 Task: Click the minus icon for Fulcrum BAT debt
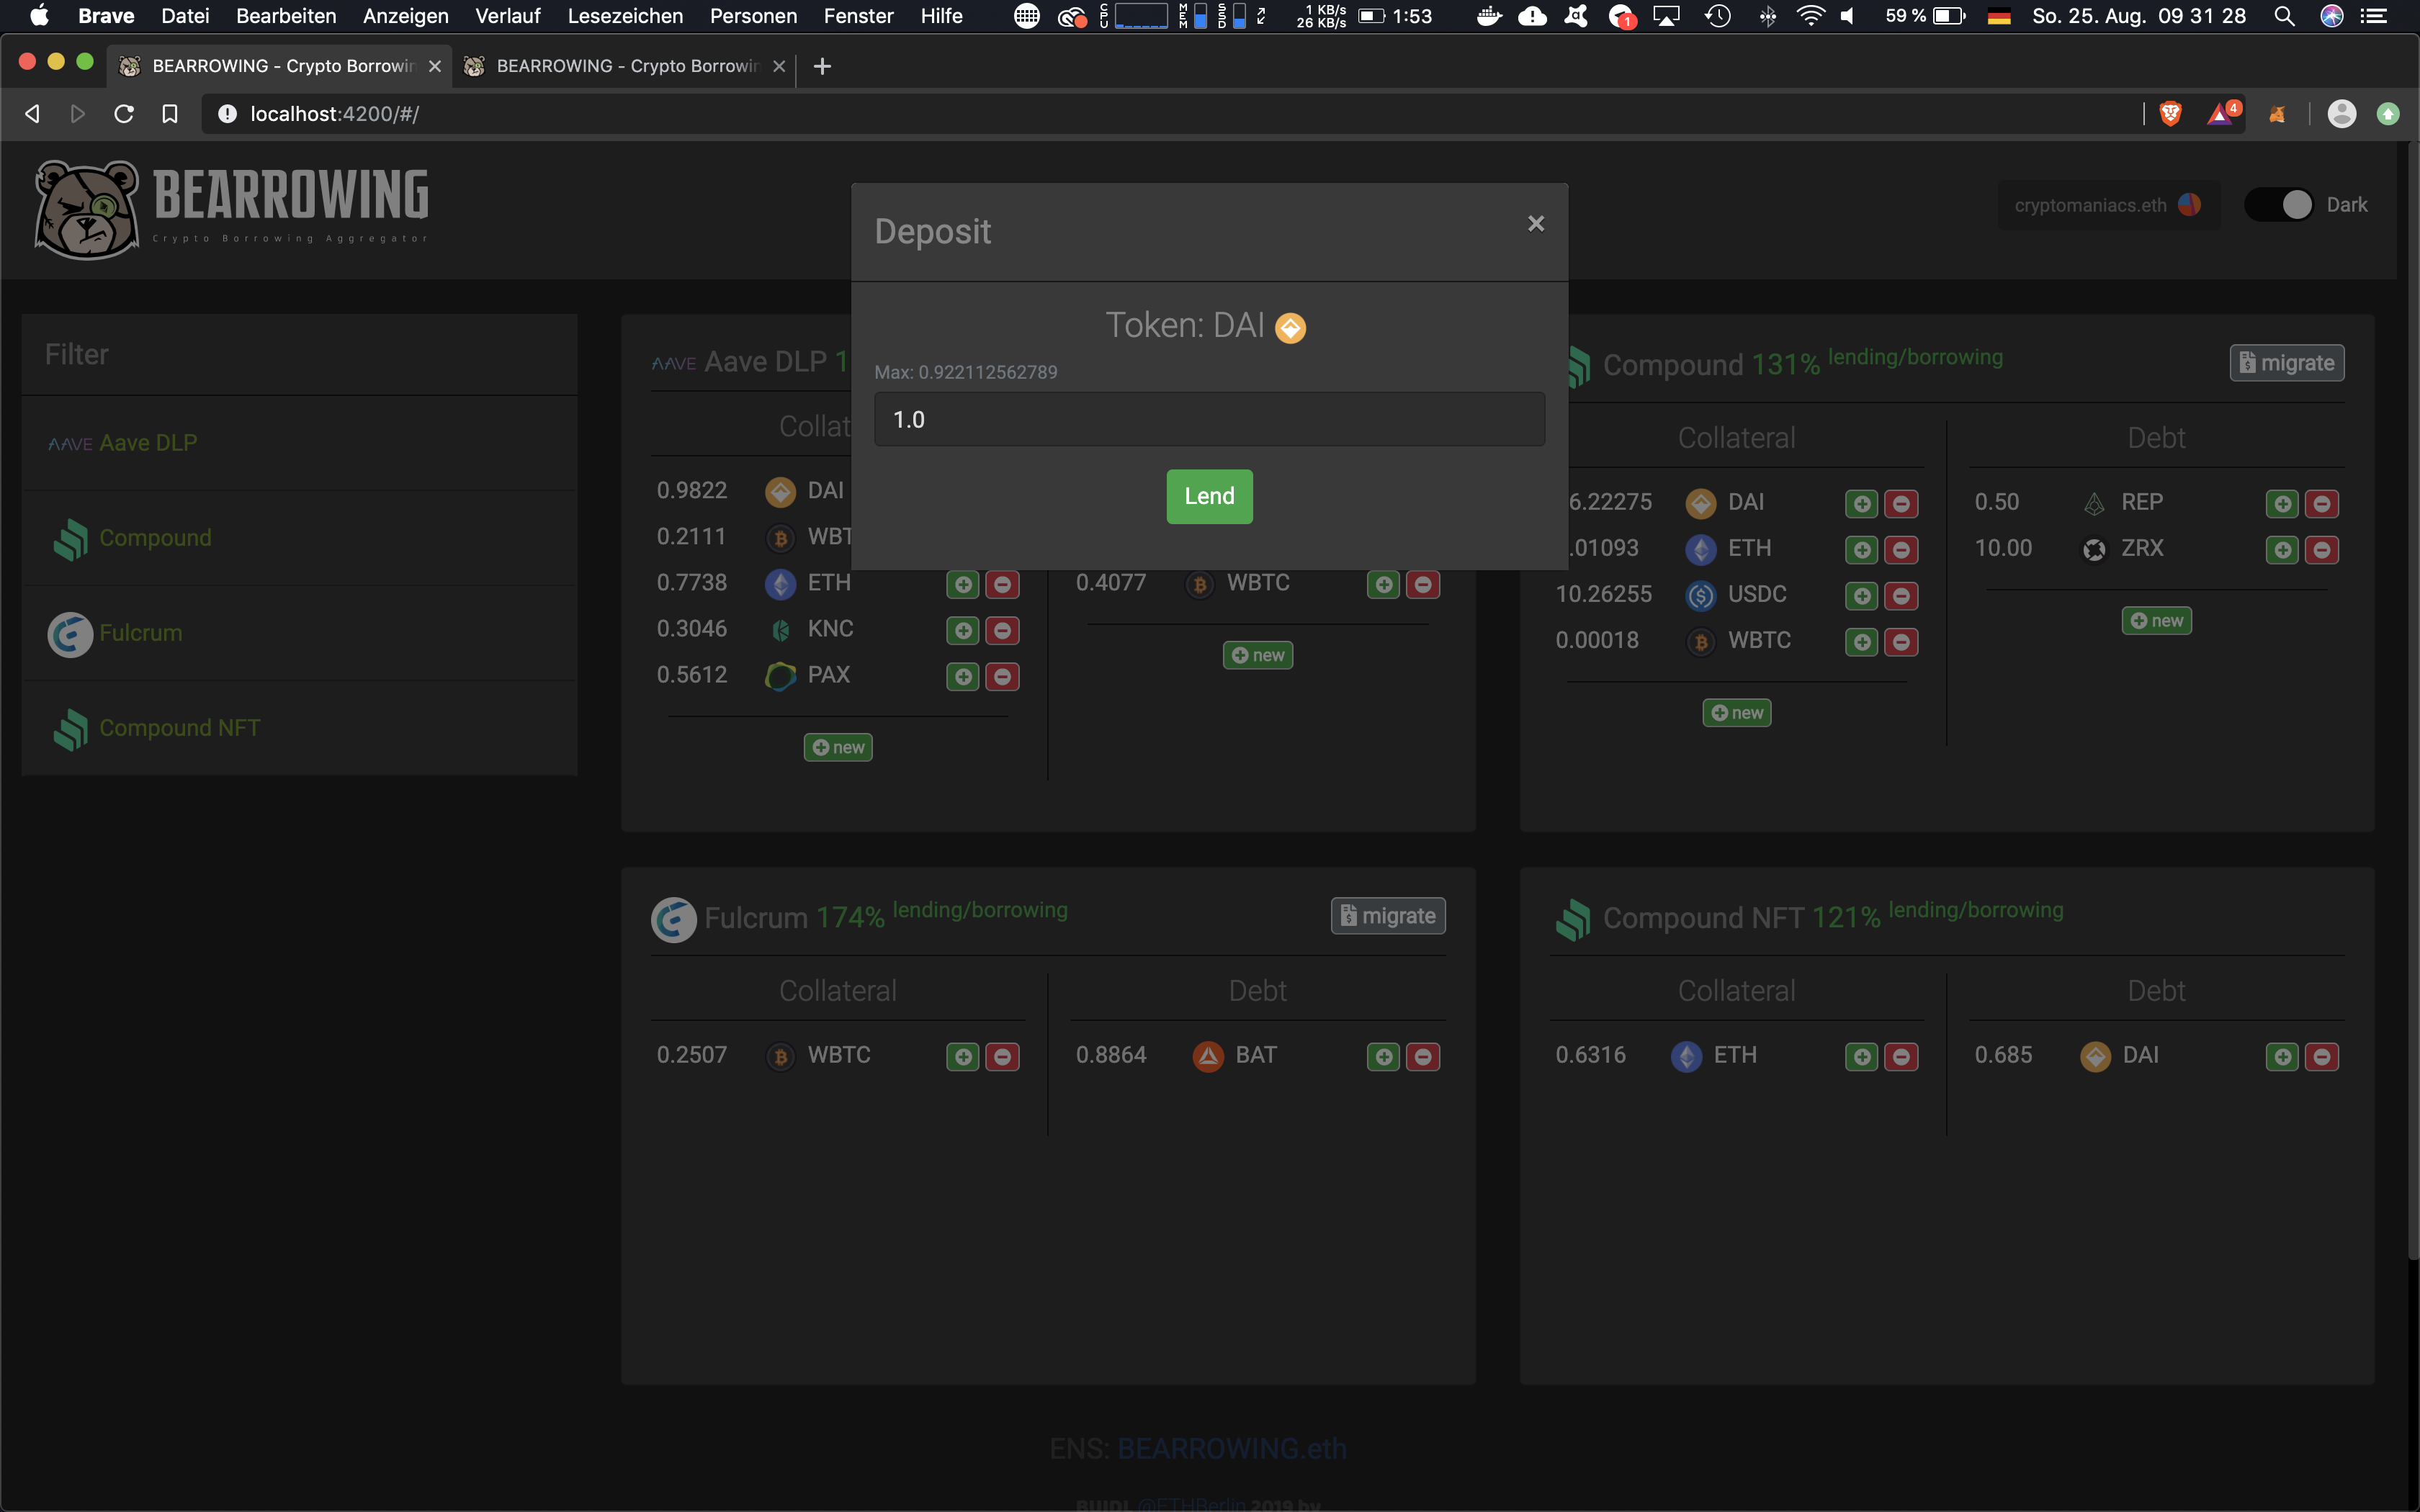(1423, 1056)
